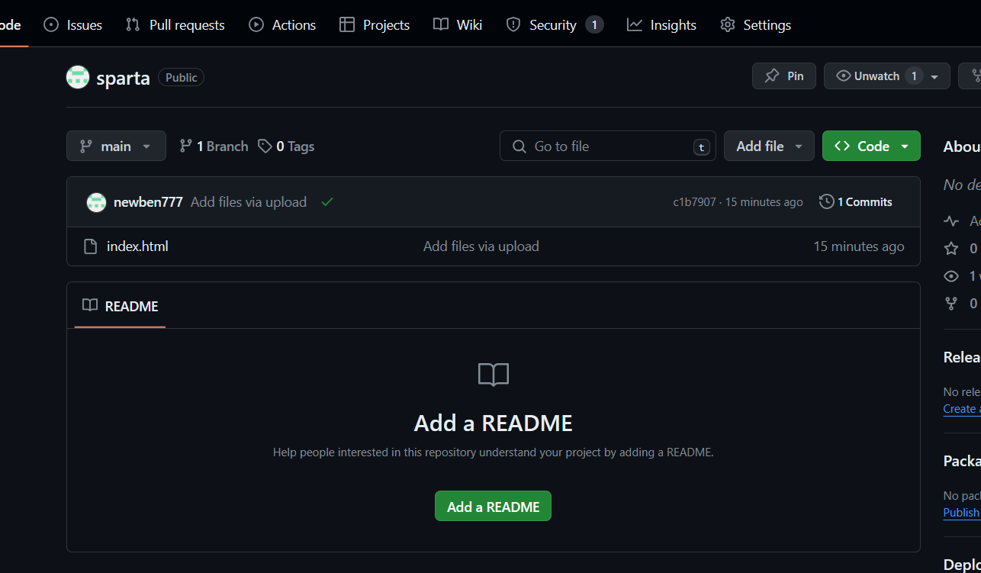Viewport: 981px width, 573px height.
Task: Open the sparta repository name link
Action: pos(123,78)
